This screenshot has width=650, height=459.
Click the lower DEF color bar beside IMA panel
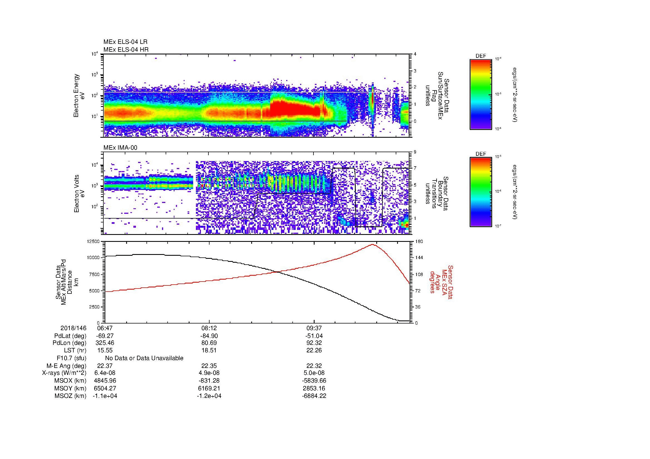tap(481, 192)
